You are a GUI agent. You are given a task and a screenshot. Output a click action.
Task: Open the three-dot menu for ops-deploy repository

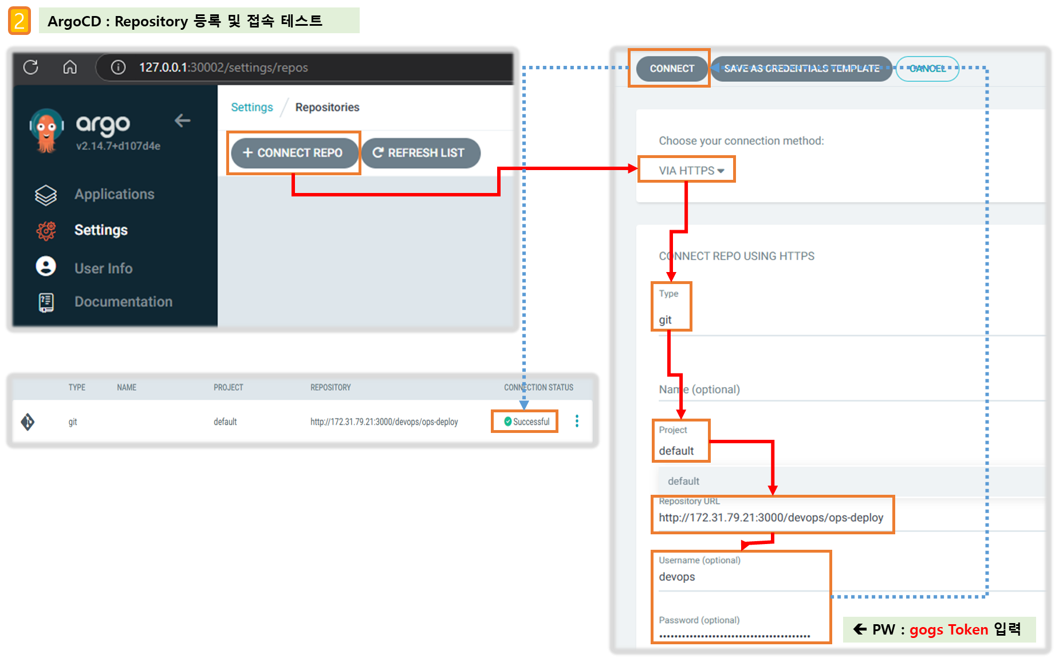pos(577,421)
